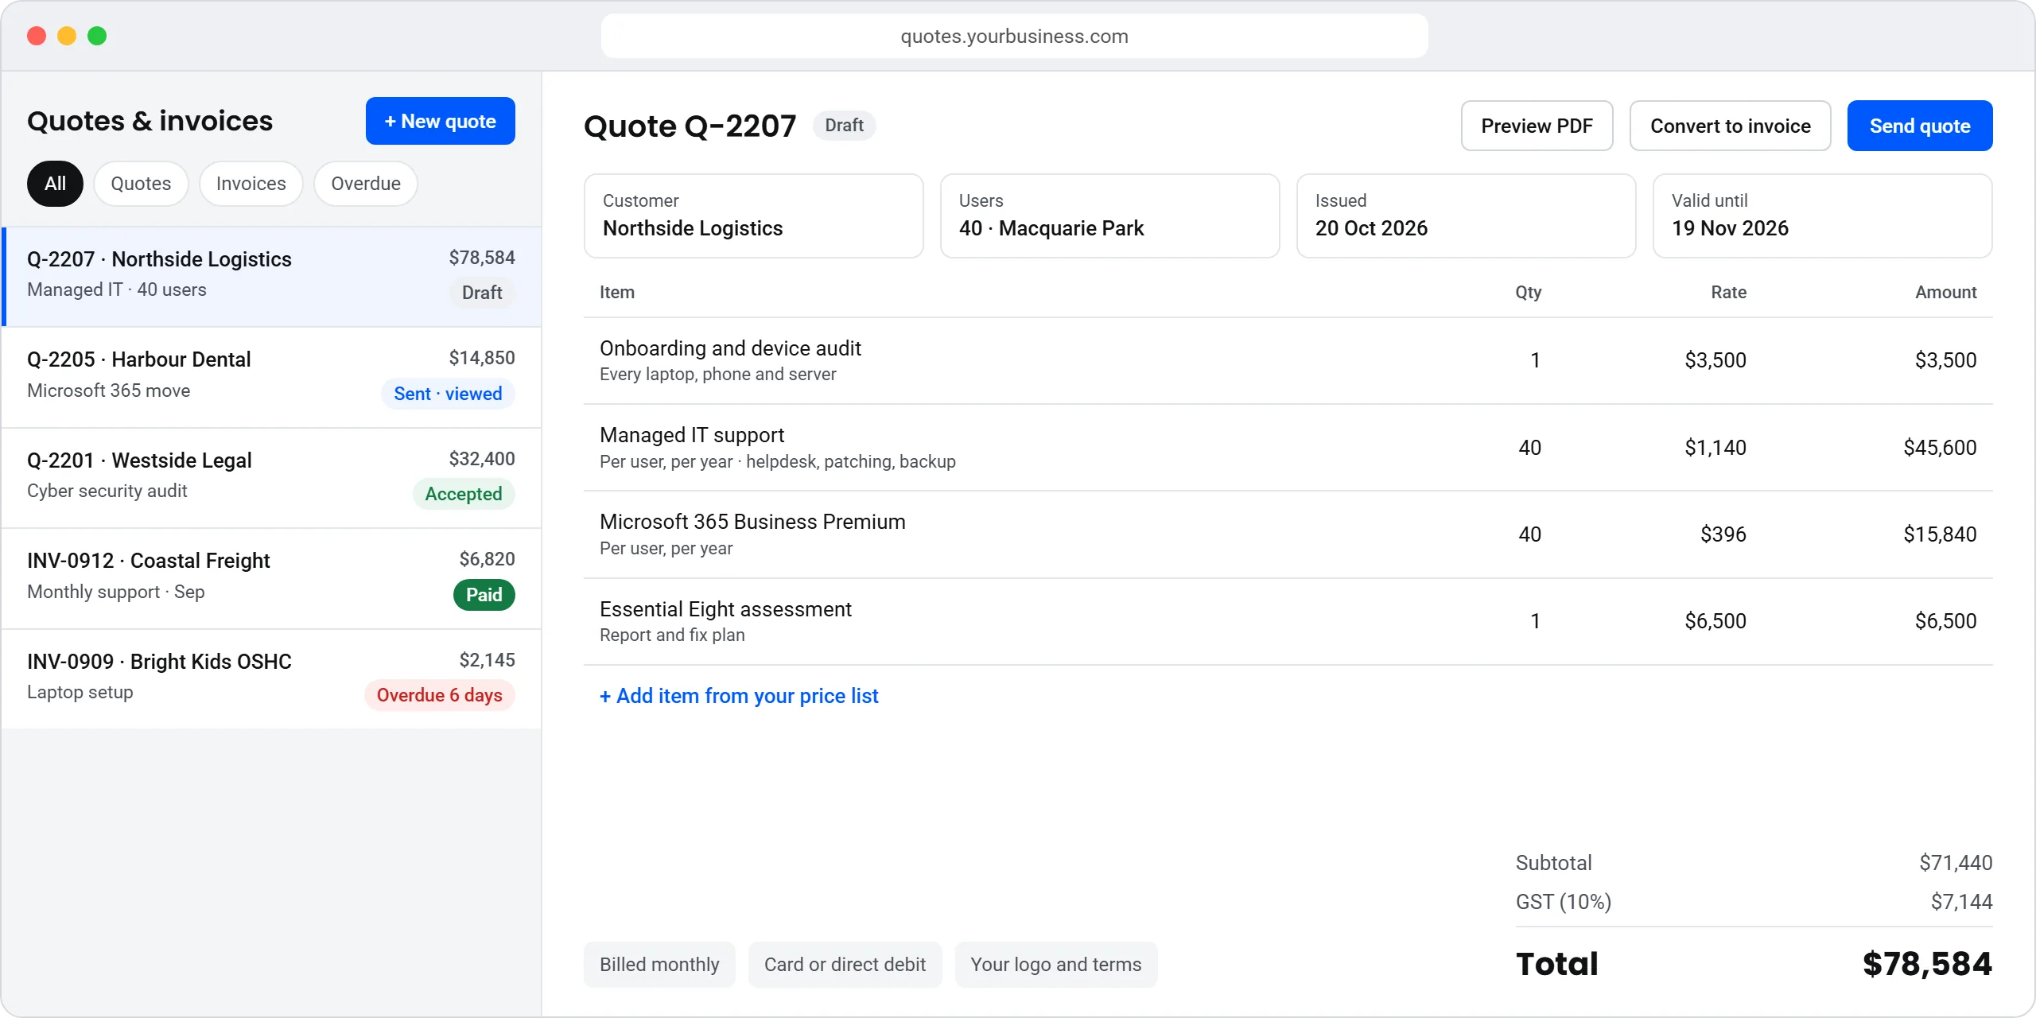This screenshot has width=2036, height=1018.
Task: Select the Onboarding and device audit line item
Action: pos(1288,360)
